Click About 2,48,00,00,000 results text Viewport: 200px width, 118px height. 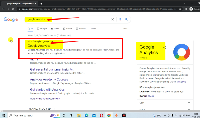coord(49,35)
